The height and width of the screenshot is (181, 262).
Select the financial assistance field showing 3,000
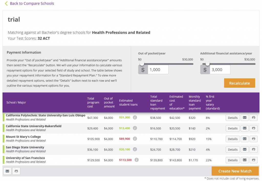pyautogui.click(x=220, y=69)
